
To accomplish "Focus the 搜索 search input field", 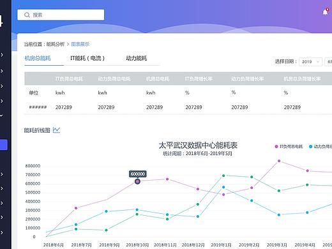I will tap(61, 15).
